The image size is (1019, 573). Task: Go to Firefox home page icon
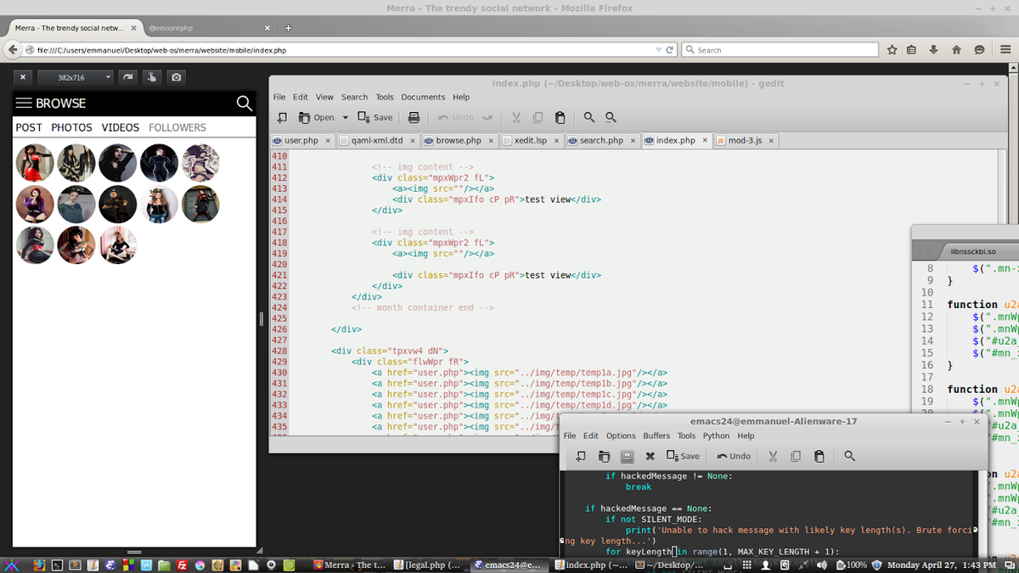pos(956,50)
